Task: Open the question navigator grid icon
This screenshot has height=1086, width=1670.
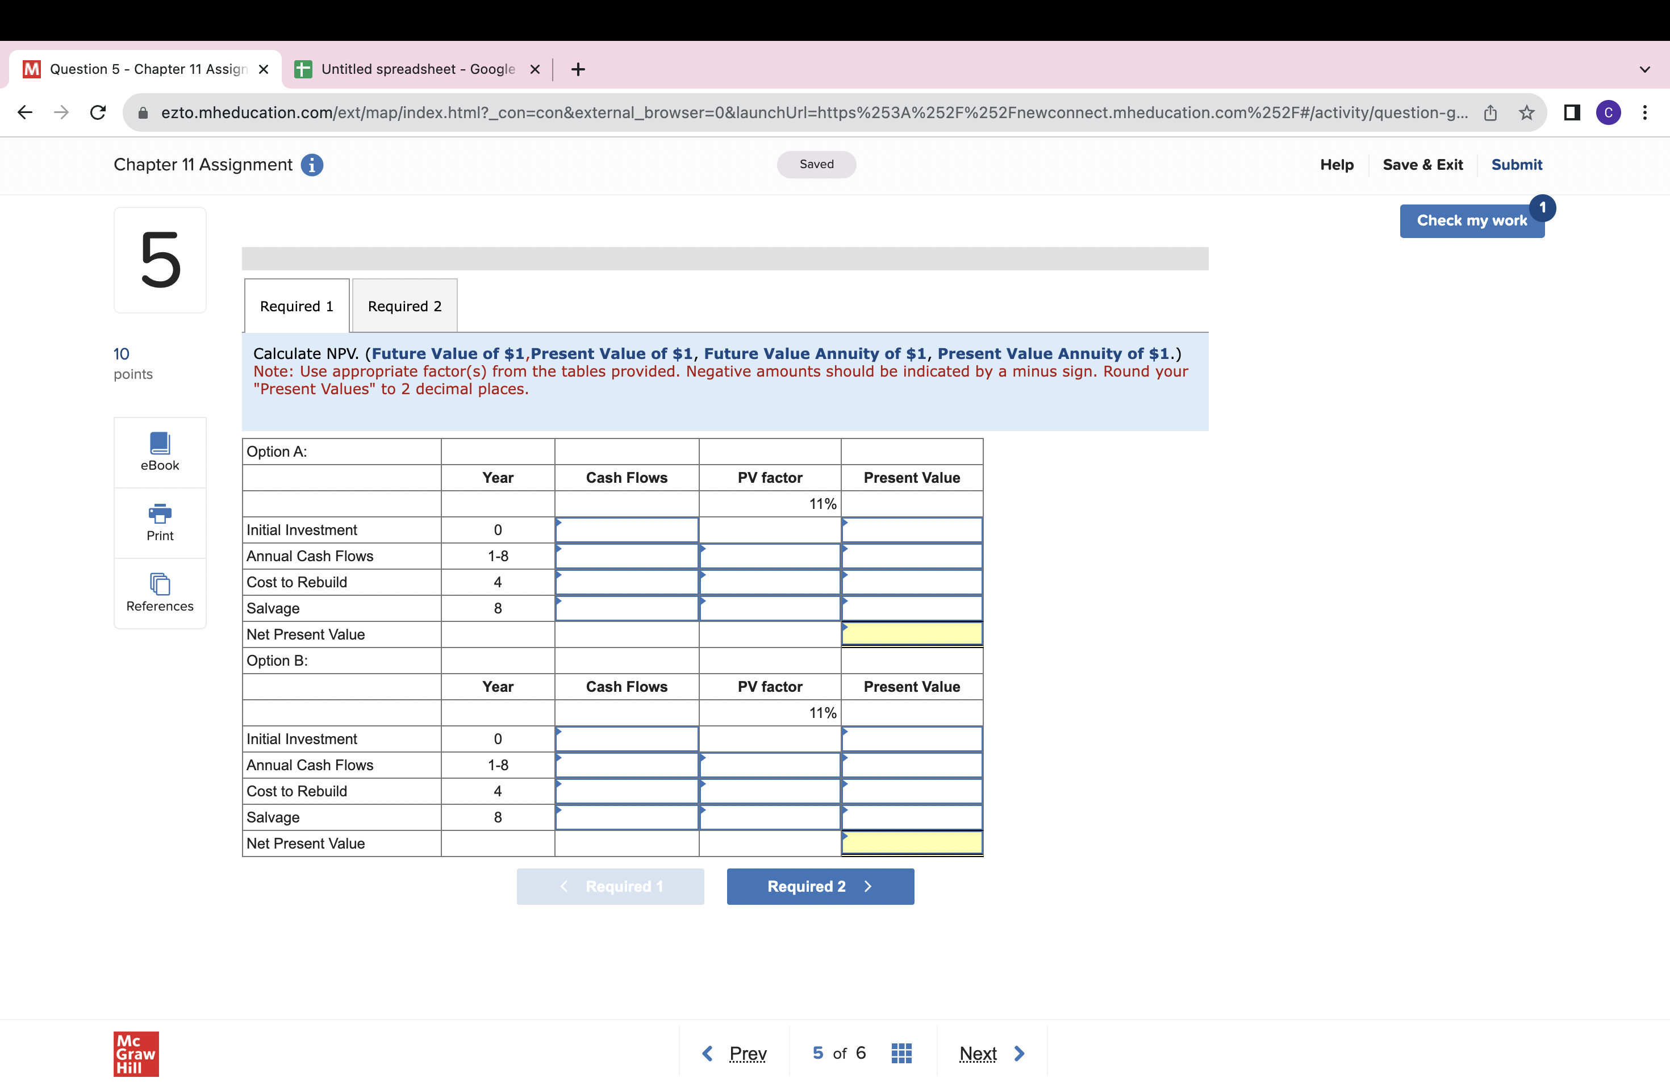Action: tap(901, 1052)
